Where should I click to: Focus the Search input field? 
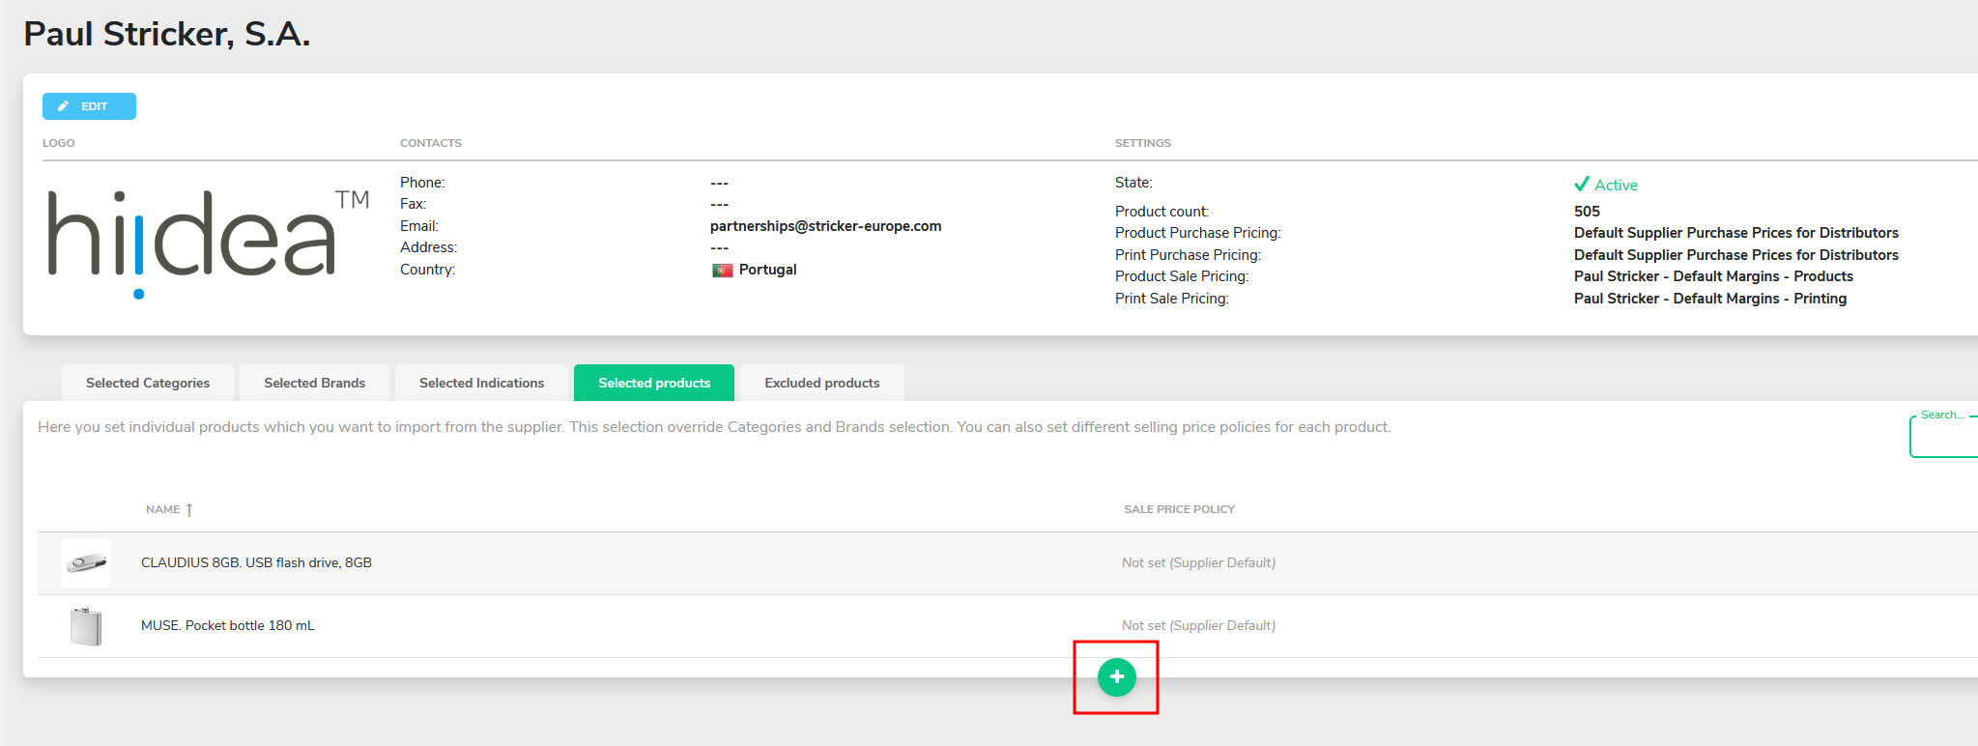point(1944,436)
